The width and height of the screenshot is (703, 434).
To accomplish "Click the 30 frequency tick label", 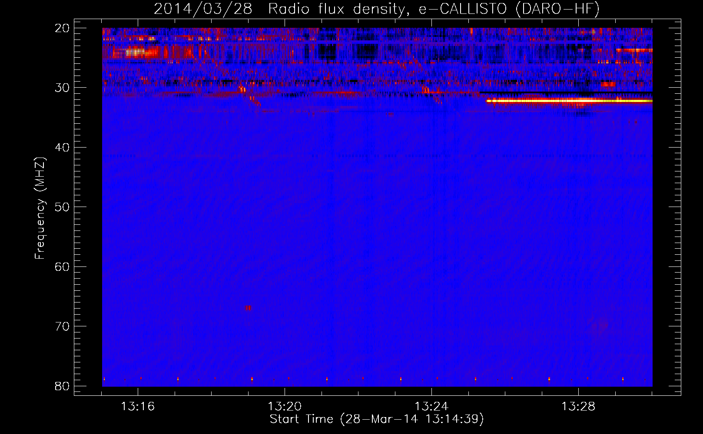I will click(x=62, y=88).
